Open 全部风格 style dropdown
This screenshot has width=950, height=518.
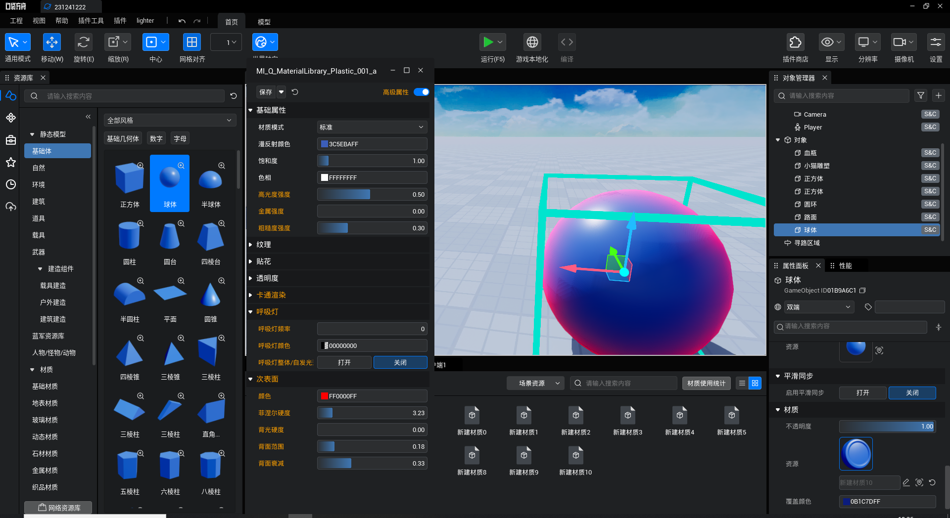coord(170,120)
